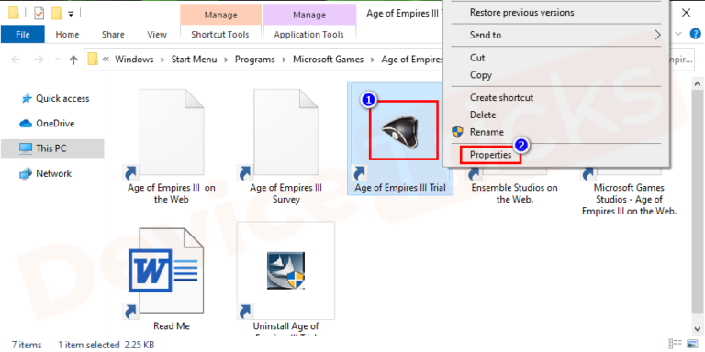Open the Send to menu entry

pyautogui.click(x=556, y=35)
